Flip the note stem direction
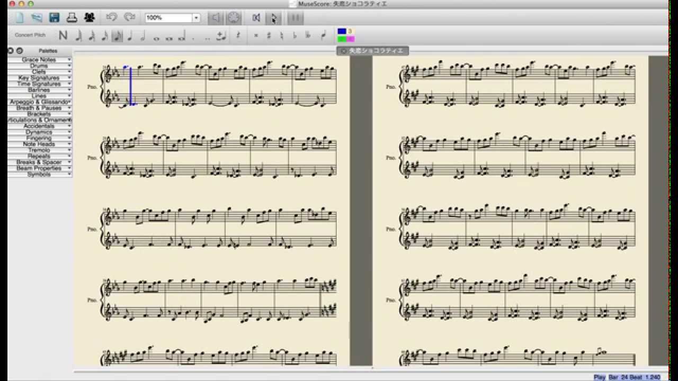The width and height of the screenshot is (678, 381). point(323,36)
